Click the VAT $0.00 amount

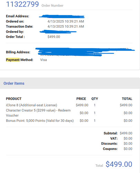coord(128,138)
